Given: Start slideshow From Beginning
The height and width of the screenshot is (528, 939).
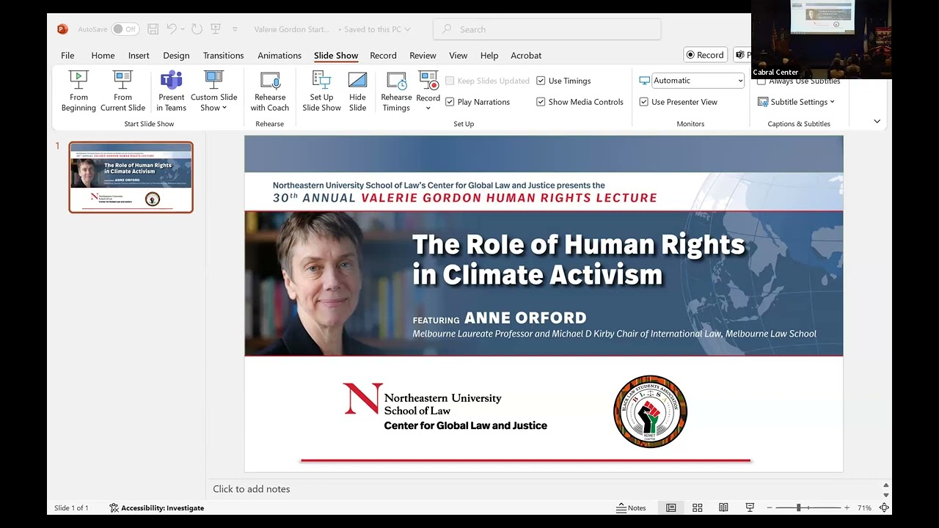Looking at the screenshot, I should coord(78,91).
